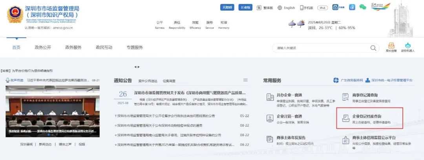Open the 企业登记档案查询 service
Image resolution: width=424 pixels, height=160 pixels.
point(366,116)
